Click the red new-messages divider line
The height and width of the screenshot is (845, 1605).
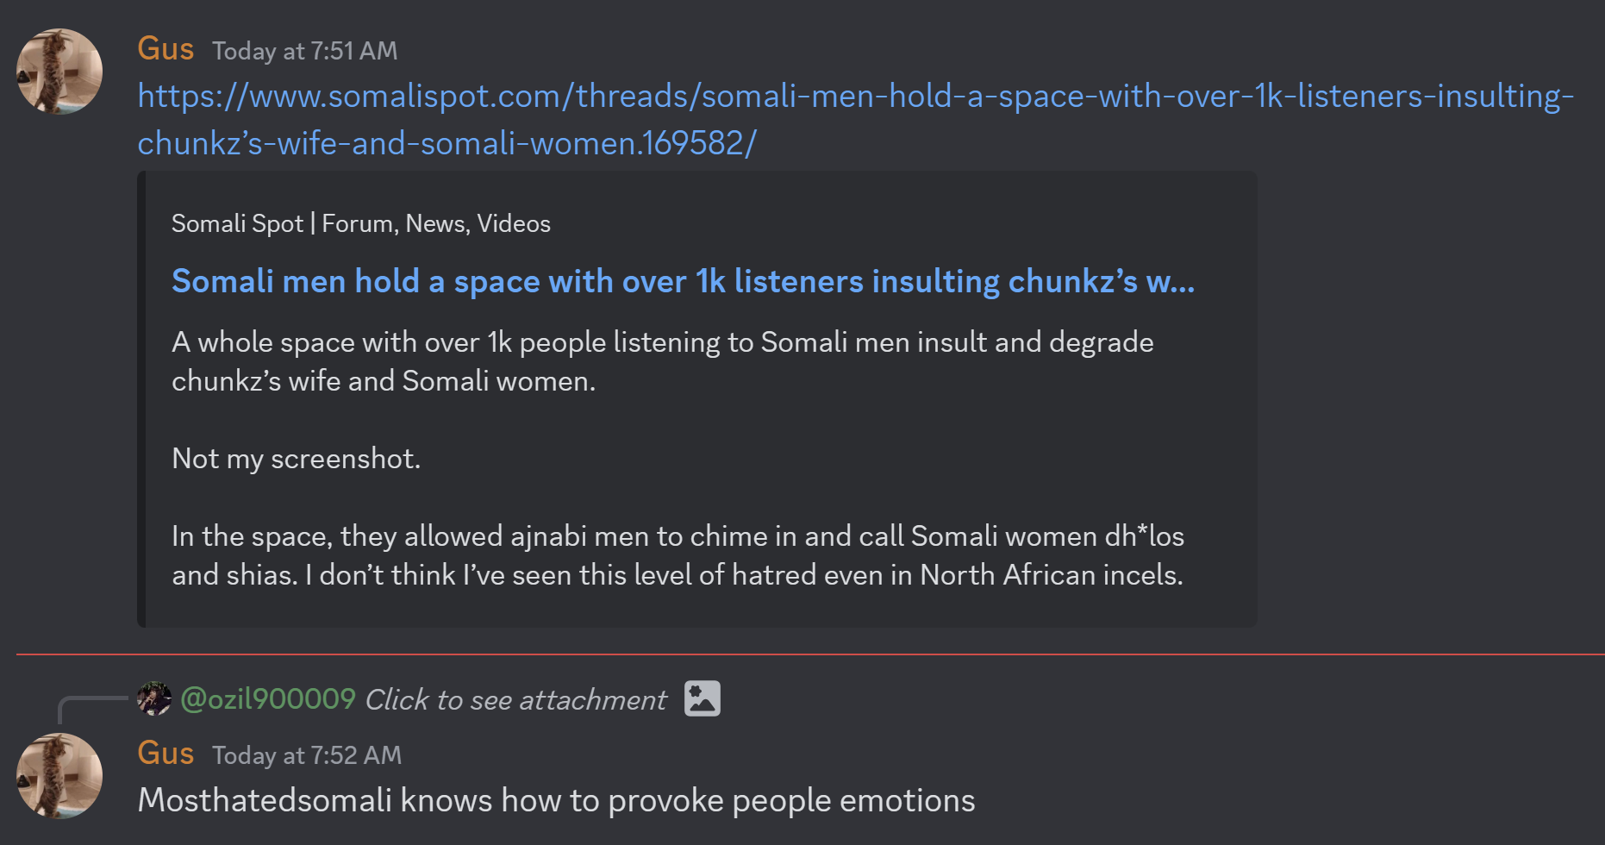[x=810, y=654]
